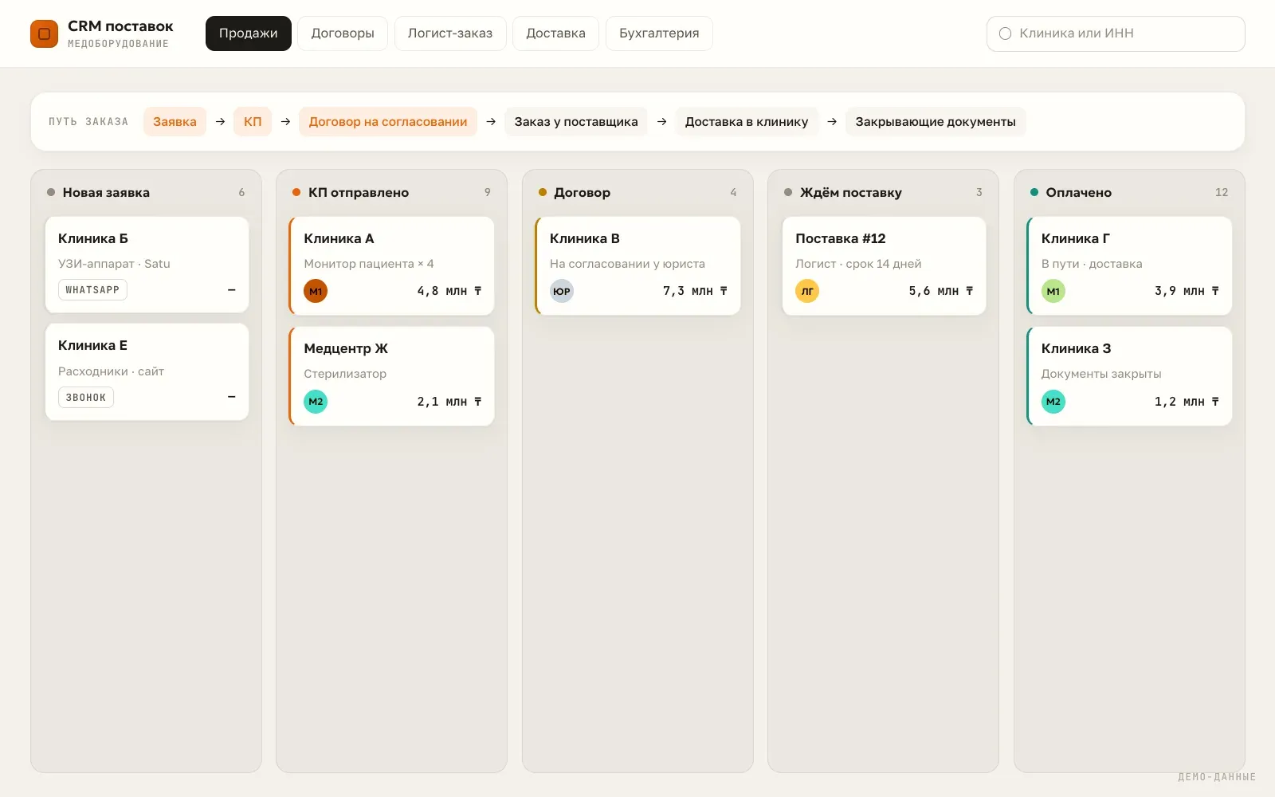This screenshot has height=797, width=1275.
Task: Click the Ждём поставку column header
Action: [851, 192]
